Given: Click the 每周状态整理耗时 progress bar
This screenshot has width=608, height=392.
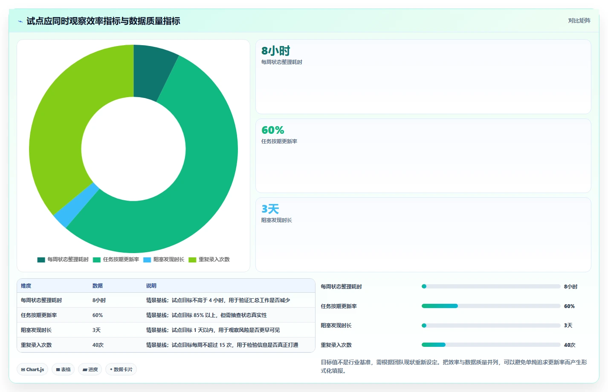Looking at the screenshot, I should (x=491, y=286).
